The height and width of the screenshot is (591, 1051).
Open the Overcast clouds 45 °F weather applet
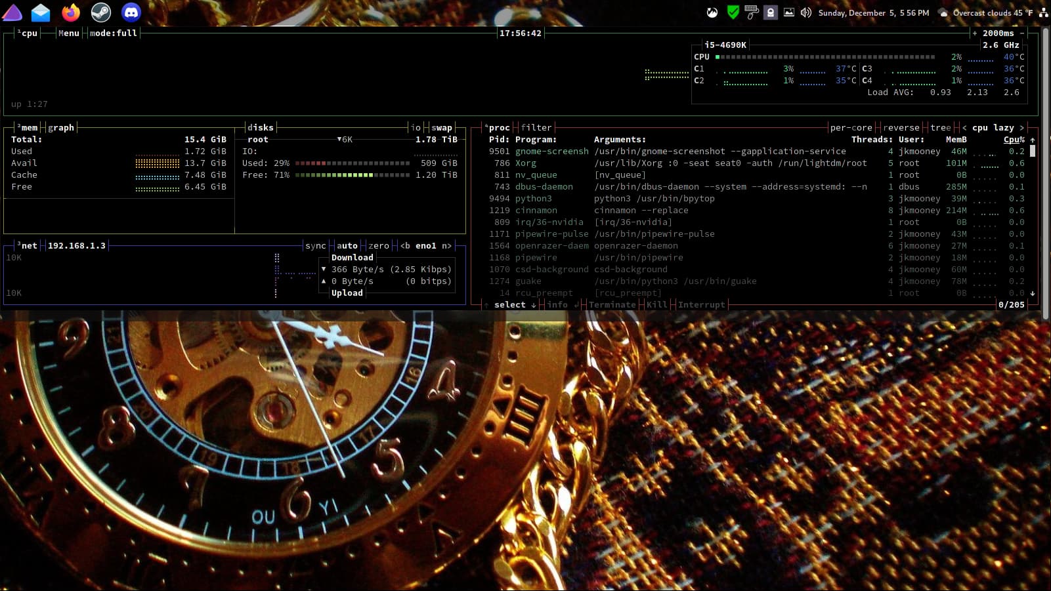pos(993,13)
